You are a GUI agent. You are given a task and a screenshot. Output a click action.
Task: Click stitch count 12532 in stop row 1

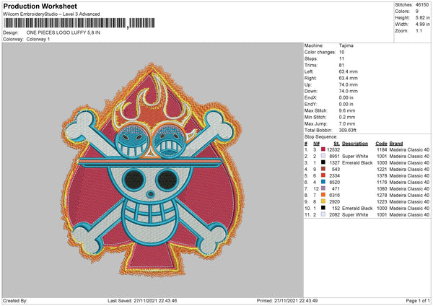tap(333, 149)
